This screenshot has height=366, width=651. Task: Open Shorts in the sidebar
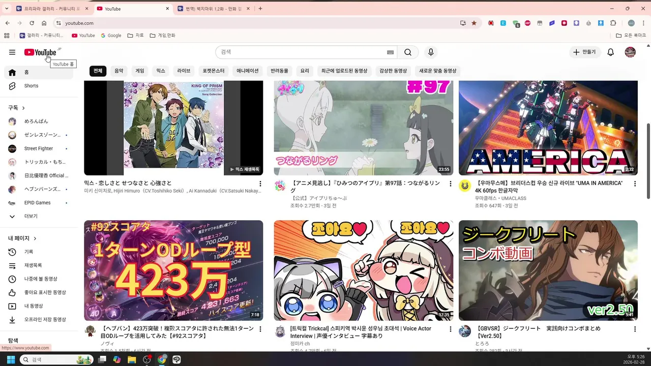coord(39,86)
